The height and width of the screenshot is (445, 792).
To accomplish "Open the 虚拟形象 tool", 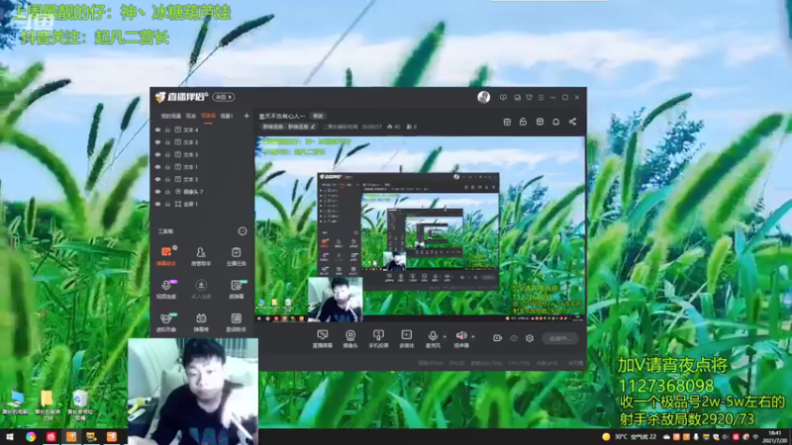I will pyautogui.click(x=166, y=322).
